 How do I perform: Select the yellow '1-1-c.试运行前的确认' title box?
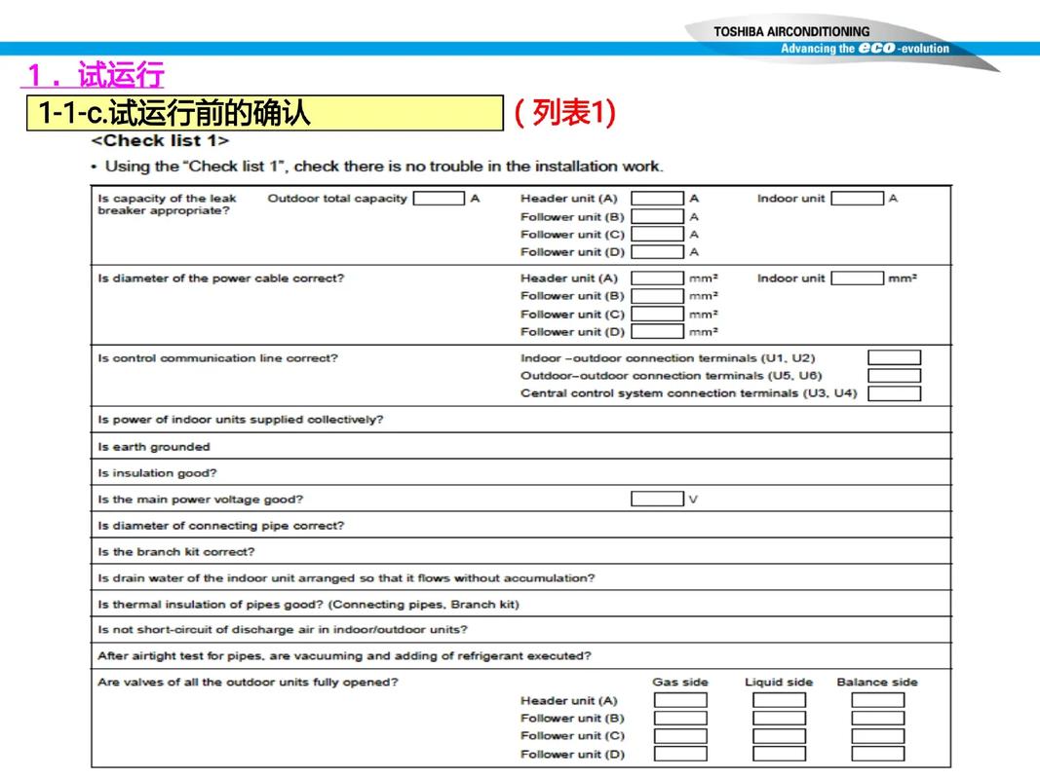click(263, 113)
